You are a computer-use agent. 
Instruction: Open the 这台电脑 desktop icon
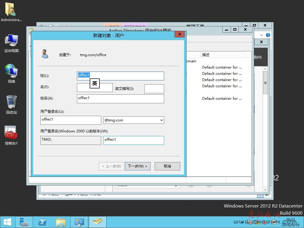[x=12, y=43]
